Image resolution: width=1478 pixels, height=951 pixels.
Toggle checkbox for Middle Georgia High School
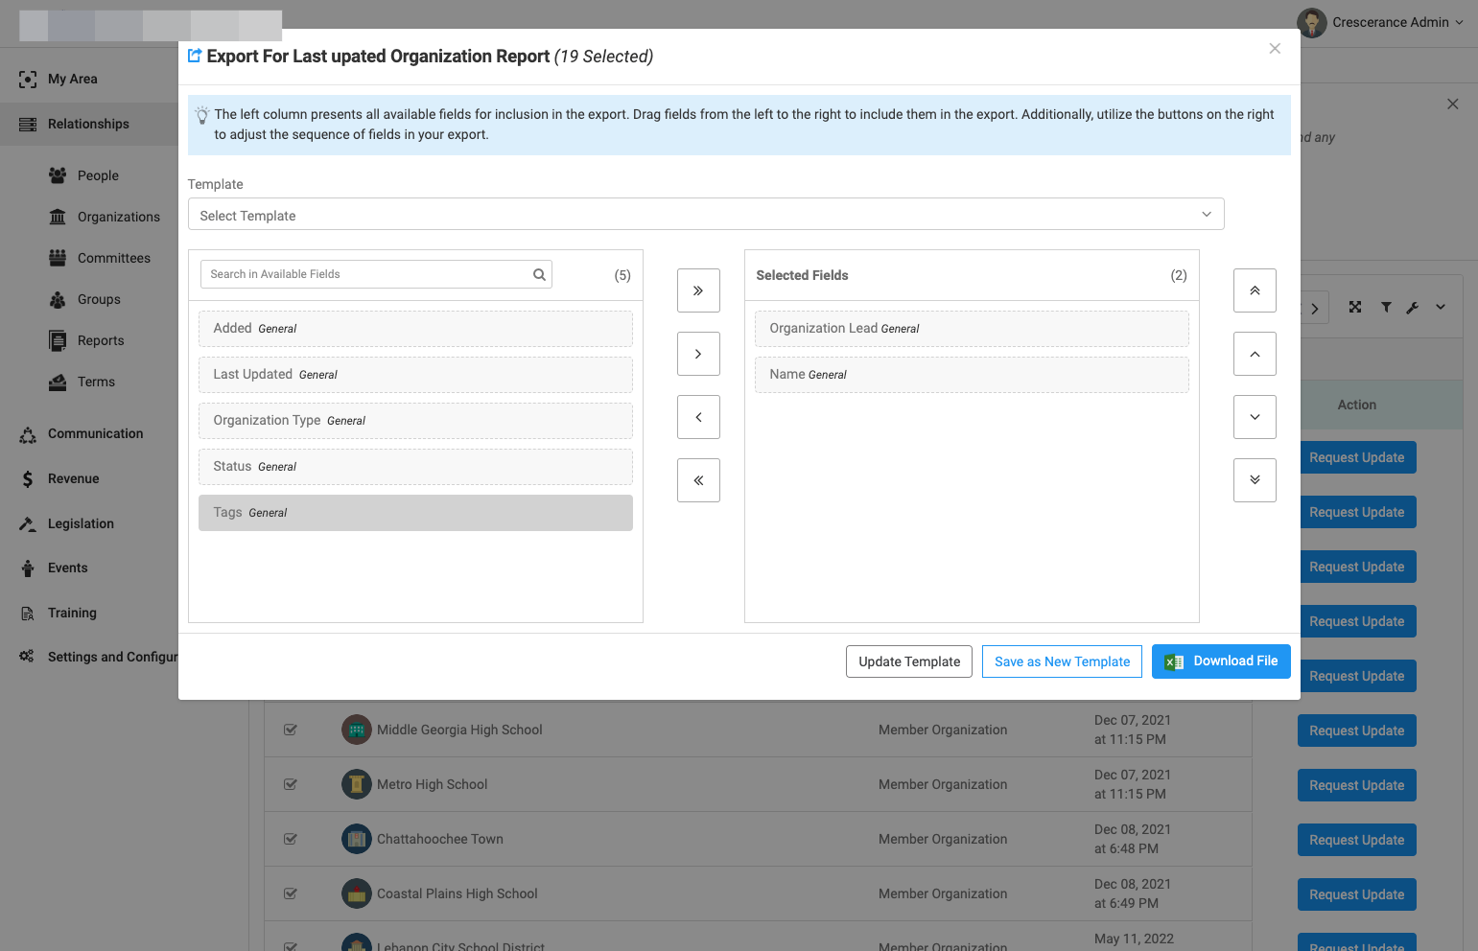coord(291,730)
